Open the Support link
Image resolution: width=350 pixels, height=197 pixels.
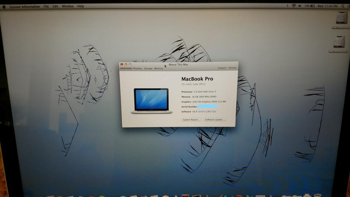222,68
